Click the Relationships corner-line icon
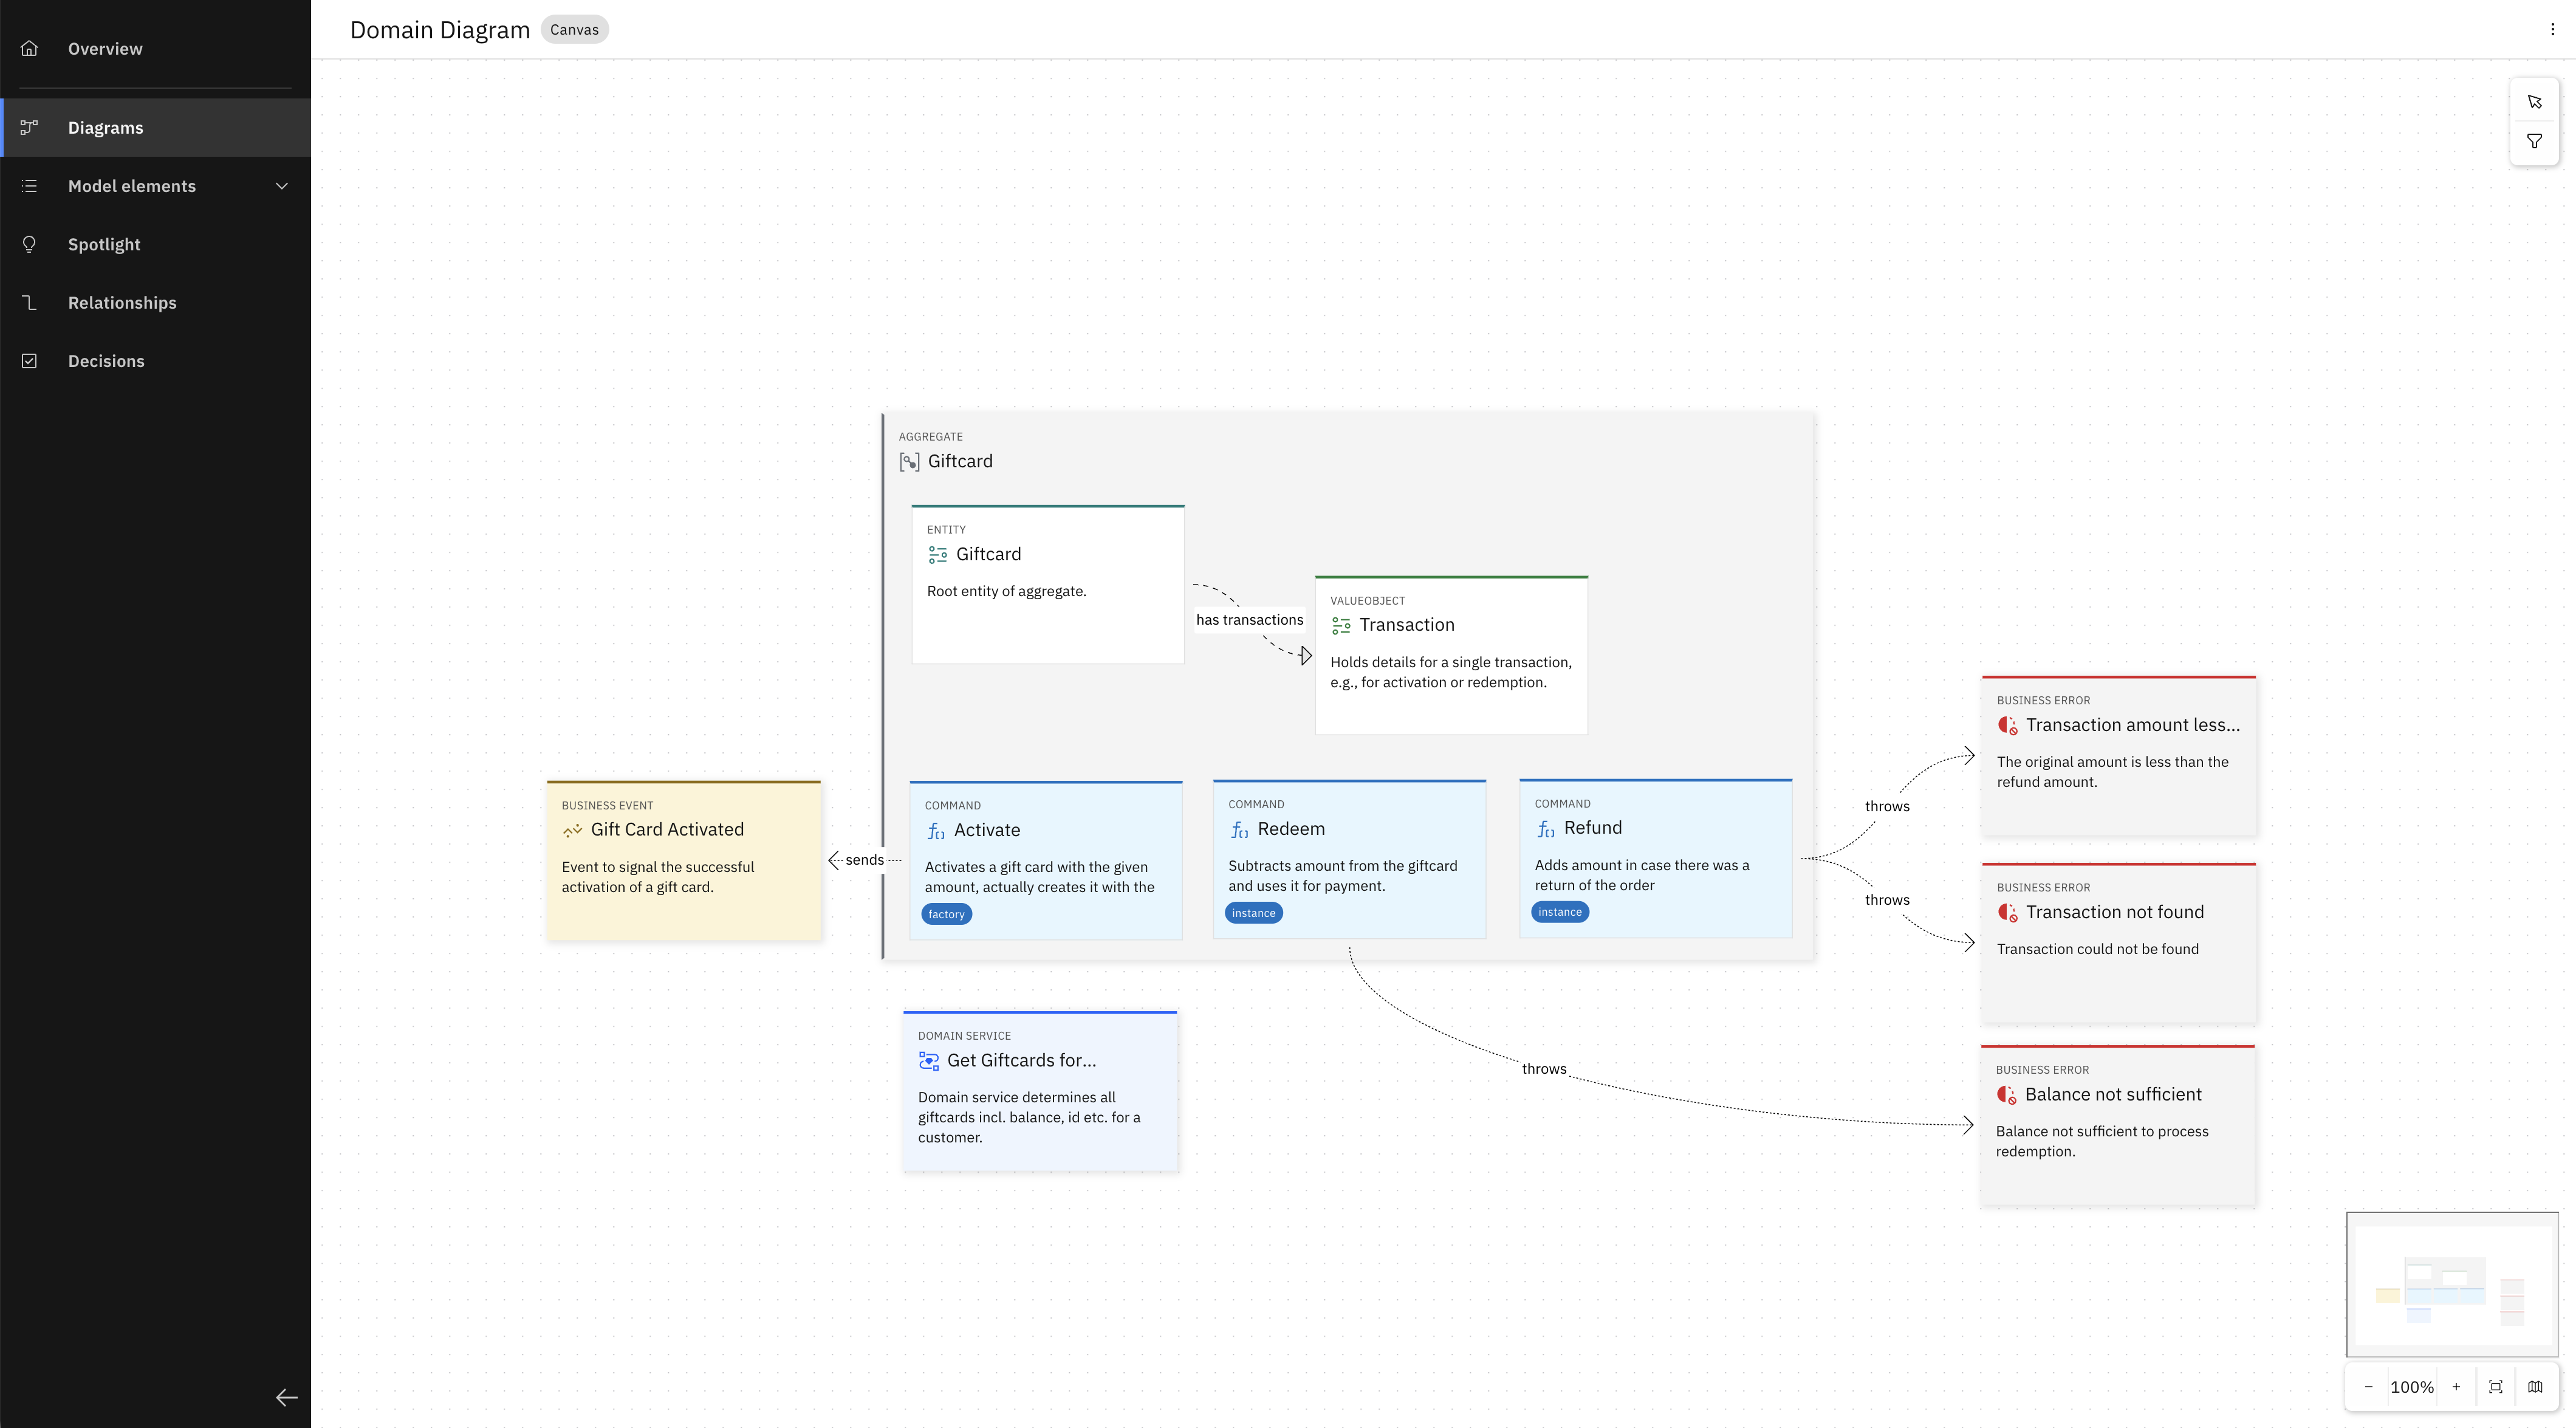Image resolution: width=2576 pixels, height=1428 pixels. 29,302
